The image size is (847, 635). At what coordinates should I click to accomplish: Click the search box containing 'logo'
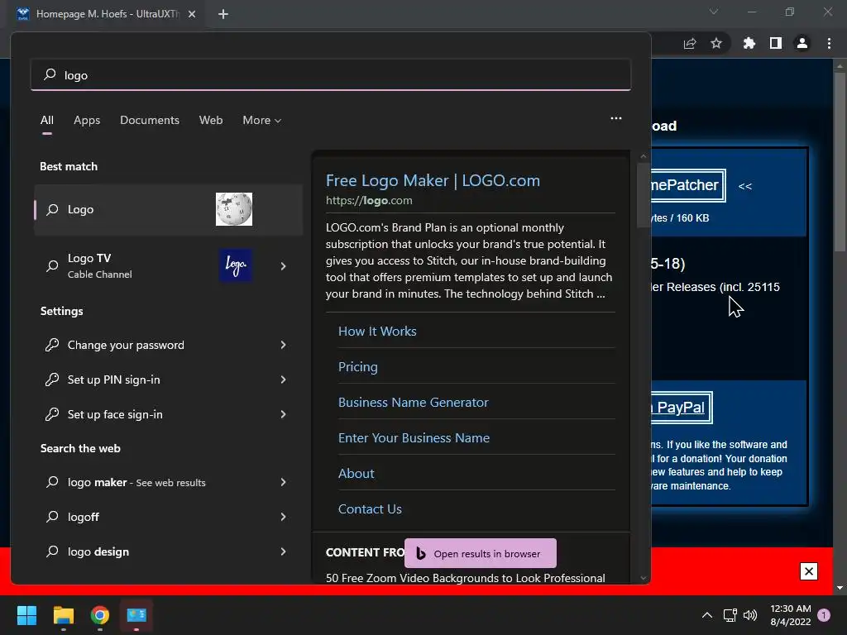[331, 75]
